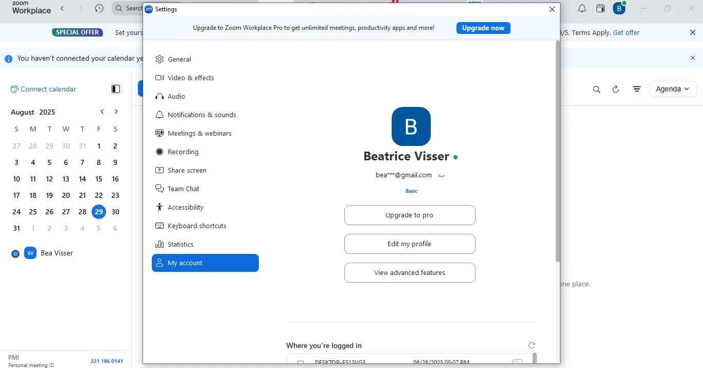Open the calendar filter icon

(637, 89)
